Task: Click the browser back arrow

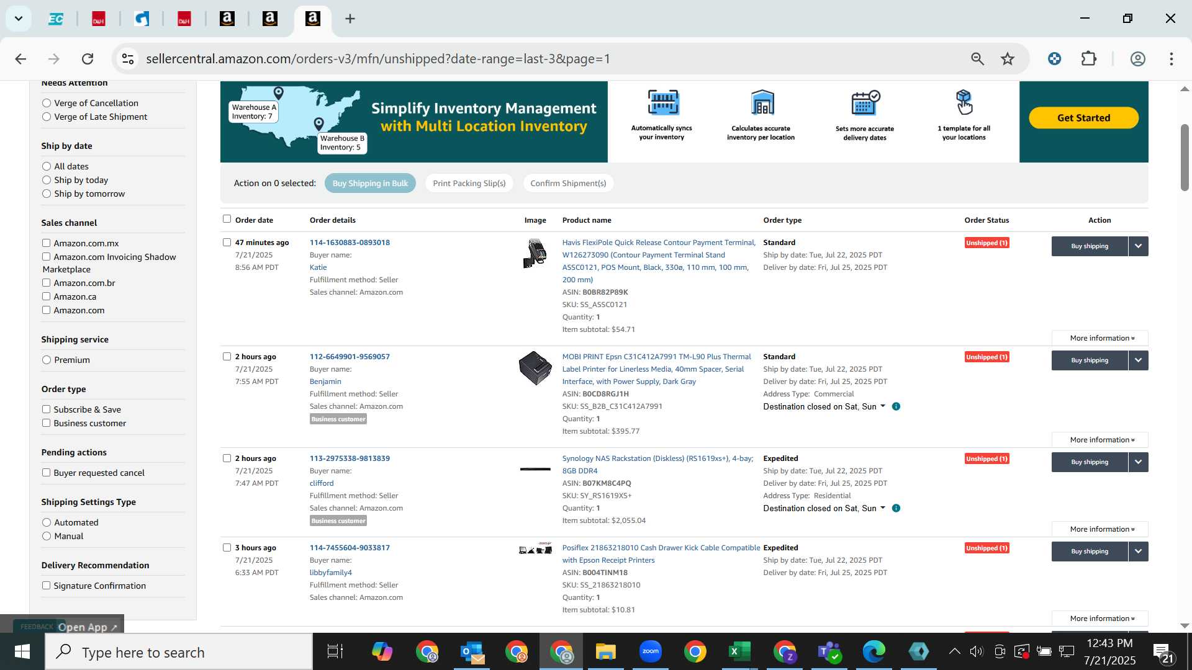Action: tap(20, 59)
